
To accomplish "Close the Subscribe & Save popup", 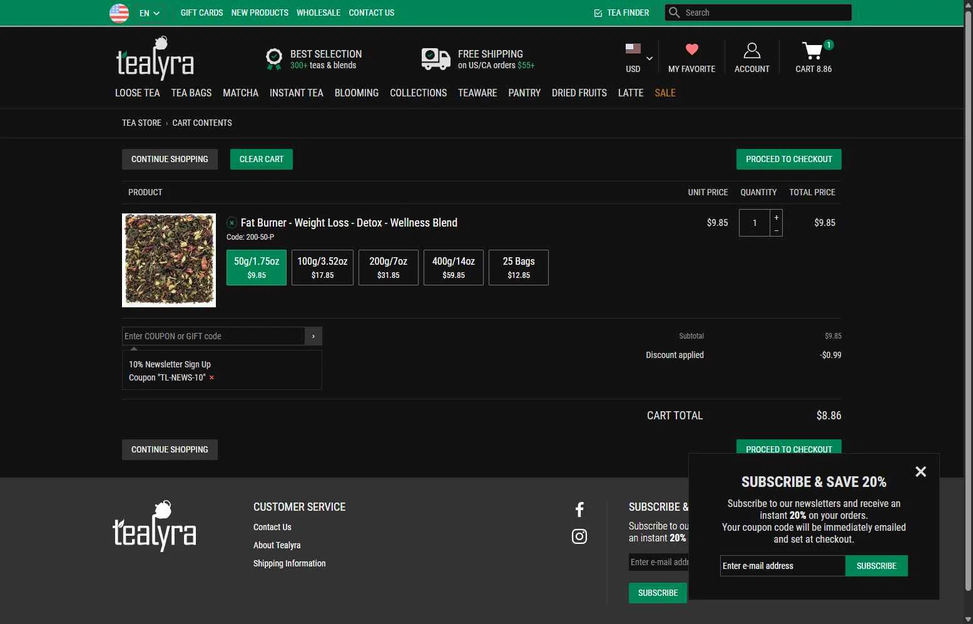I will pos(920,472).
